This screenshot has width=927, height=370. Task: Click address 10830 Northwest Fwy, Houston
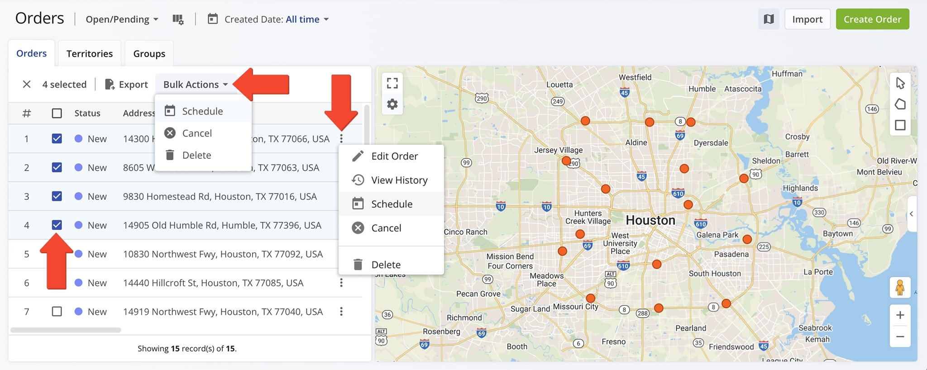pos(223,254)
